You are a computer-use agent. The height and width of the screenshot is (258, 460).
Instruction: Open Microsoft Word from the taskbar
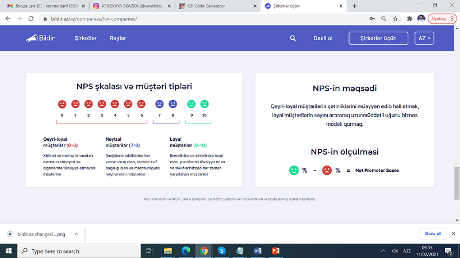pyautogui.click(x=257, y=251)
